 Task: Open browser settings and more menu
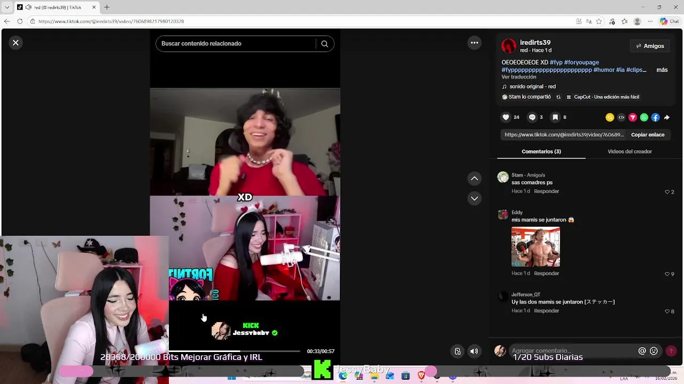650,21
